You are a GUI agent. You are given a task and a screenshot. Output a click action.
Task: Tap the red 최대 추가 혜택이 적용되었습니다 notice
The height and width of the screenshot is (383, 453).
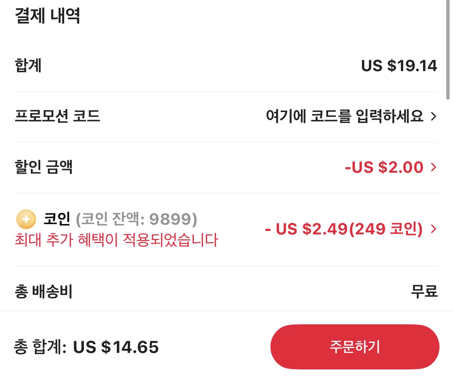click(x=116, y=240)
